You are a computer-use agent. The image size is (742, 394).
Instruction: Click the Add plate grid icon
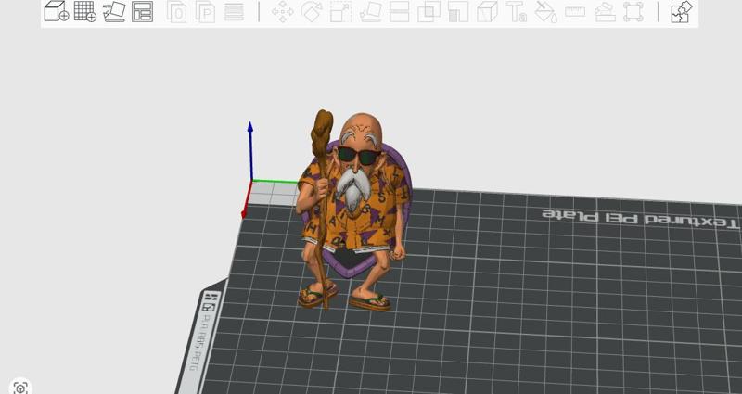pos(85,11)
